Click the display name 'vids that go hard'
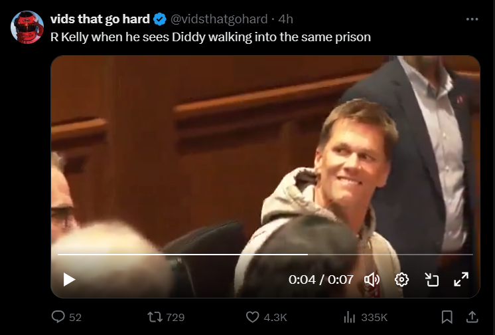 (100, 19)
